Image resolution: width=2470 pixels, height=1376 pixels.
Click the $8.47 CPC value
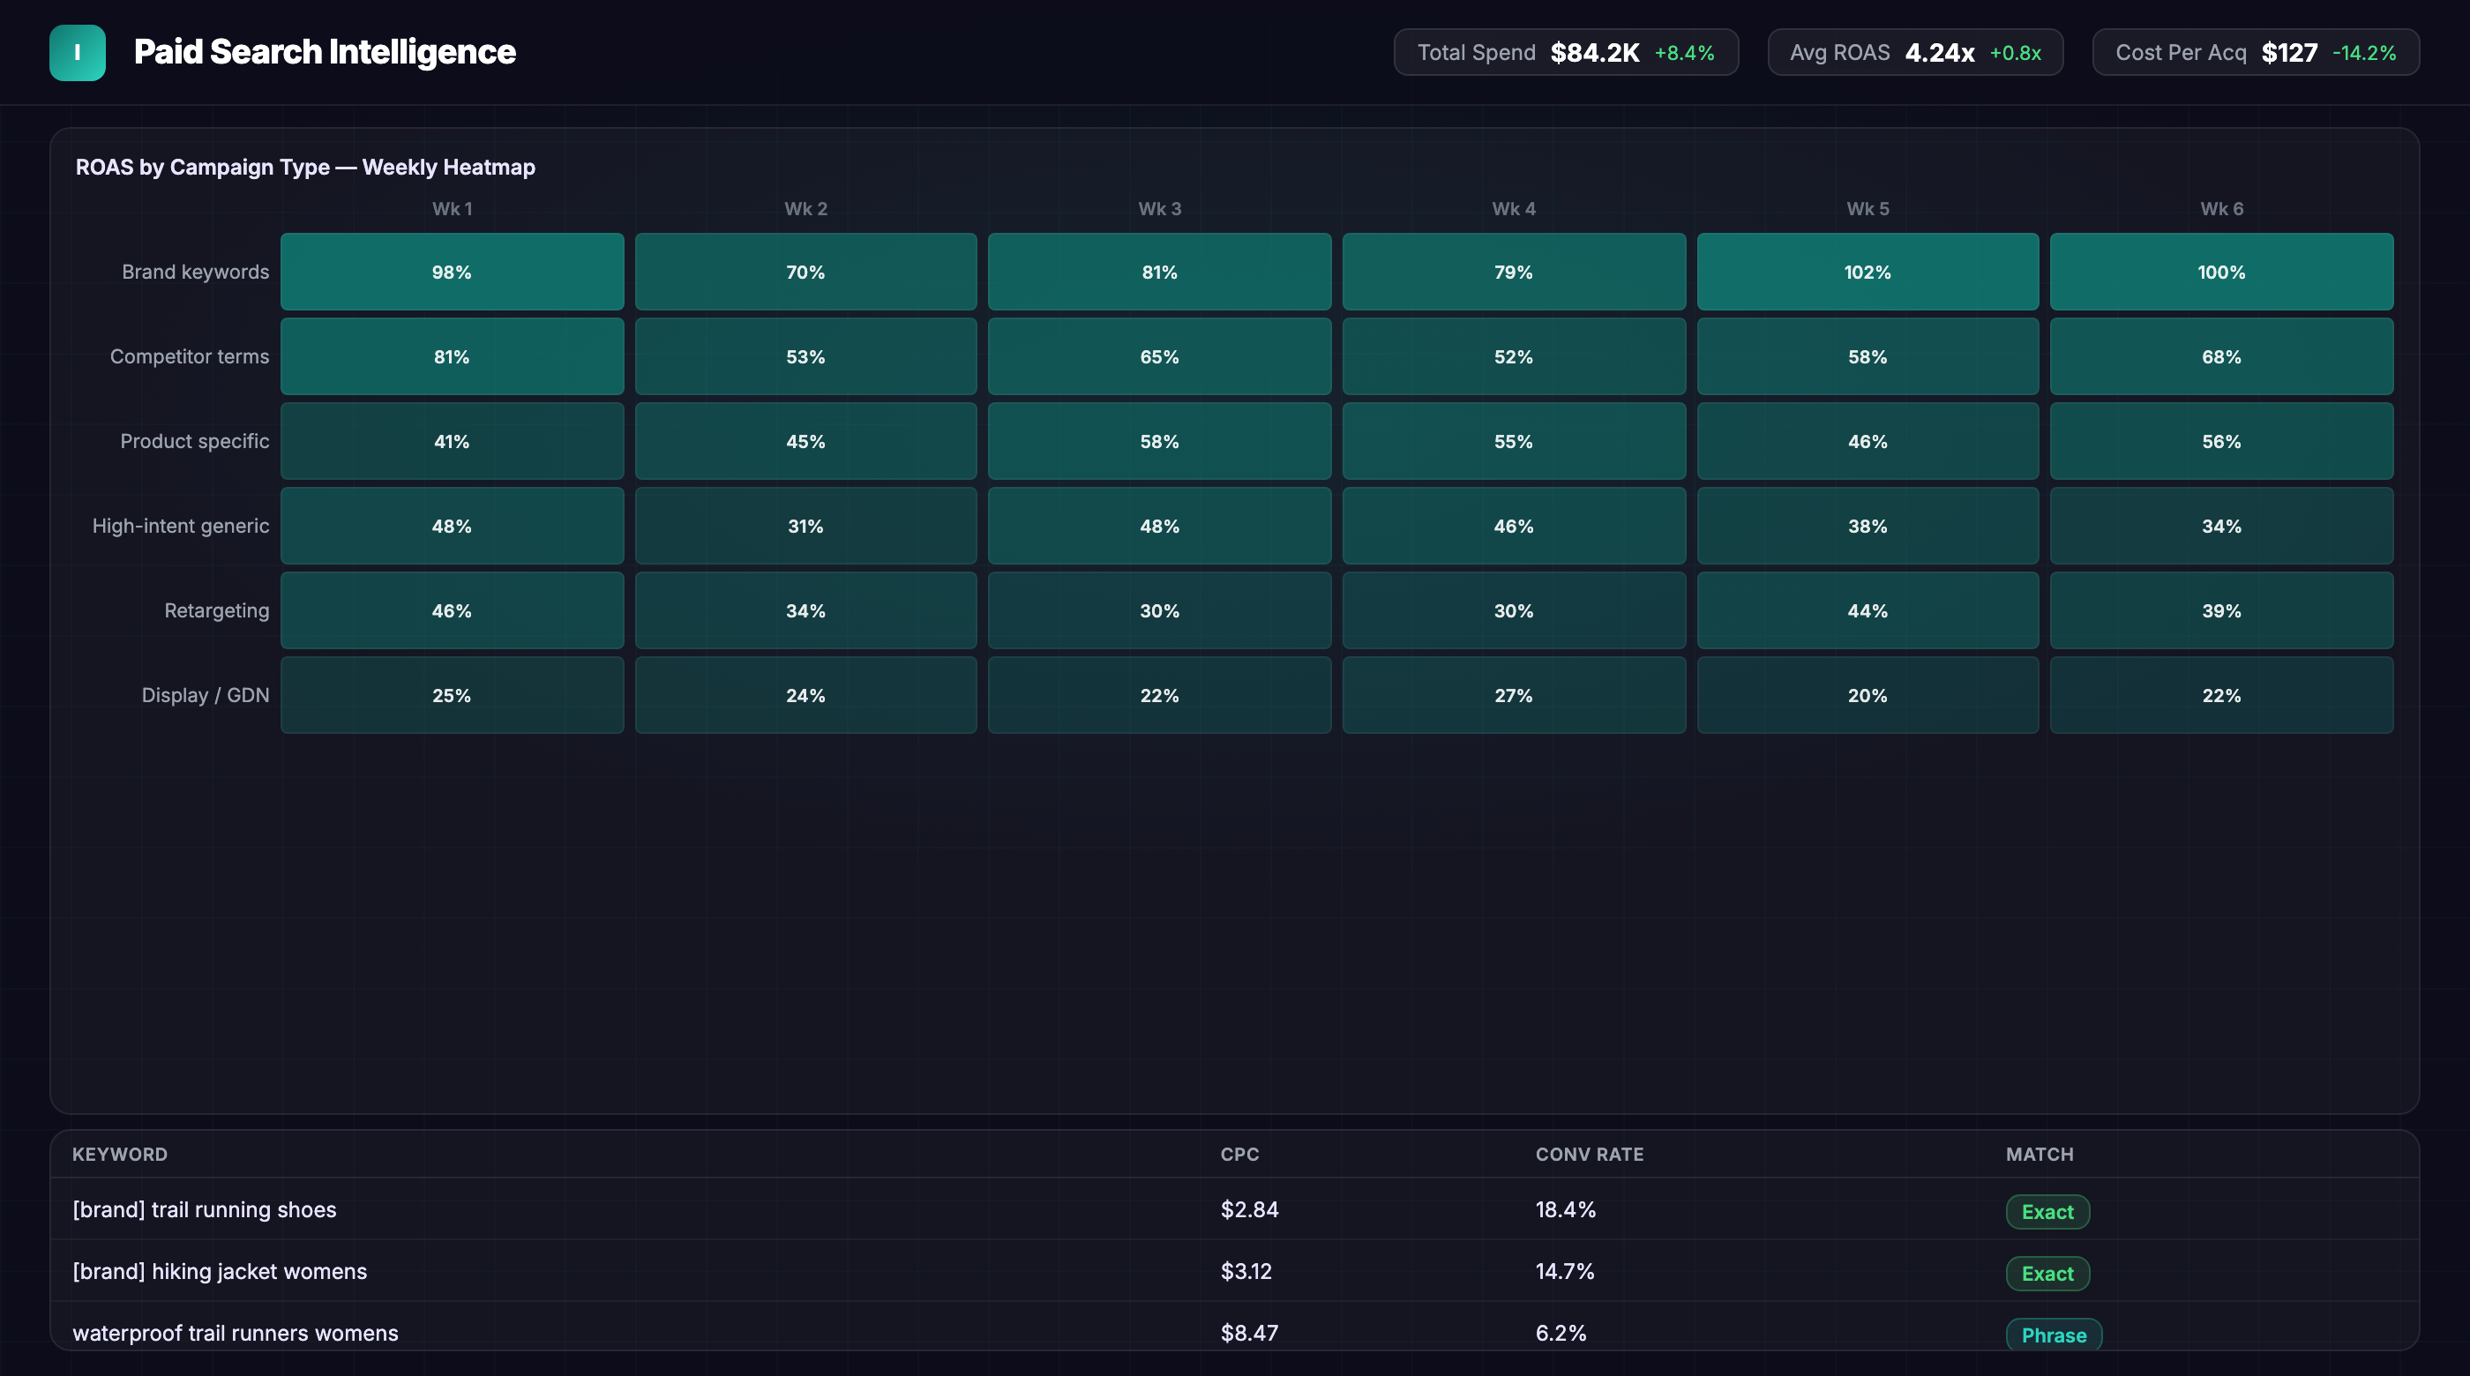pos(1249,1333)
